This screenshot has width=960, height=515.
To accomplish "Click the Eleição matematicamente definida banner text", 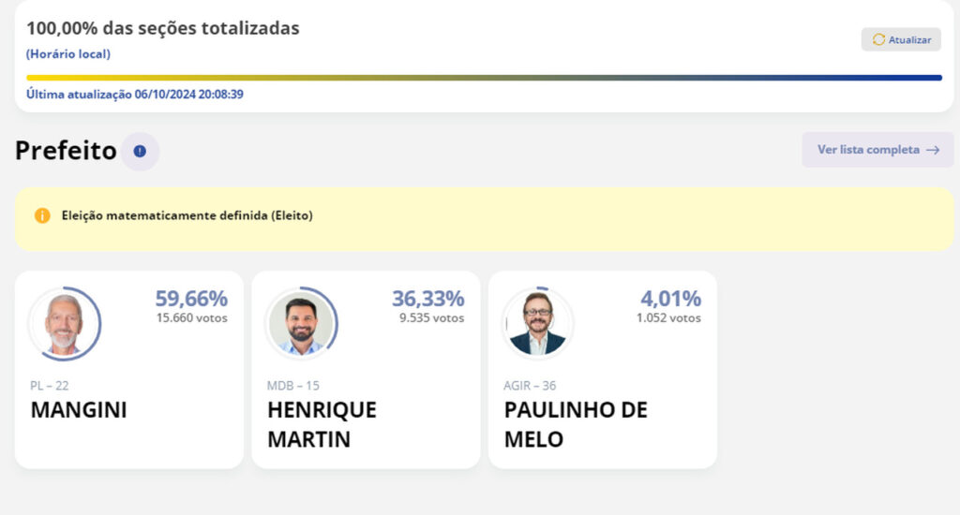I will tap(187, 215).
